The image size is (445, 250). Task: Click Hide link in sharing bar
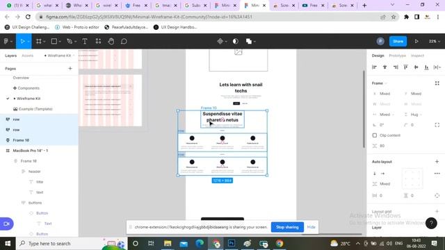311,227
